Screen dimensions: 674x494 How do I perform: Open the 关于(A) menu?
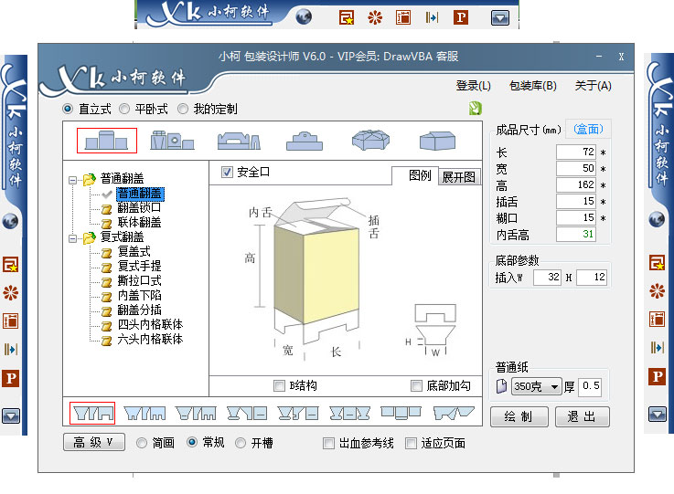594,86
